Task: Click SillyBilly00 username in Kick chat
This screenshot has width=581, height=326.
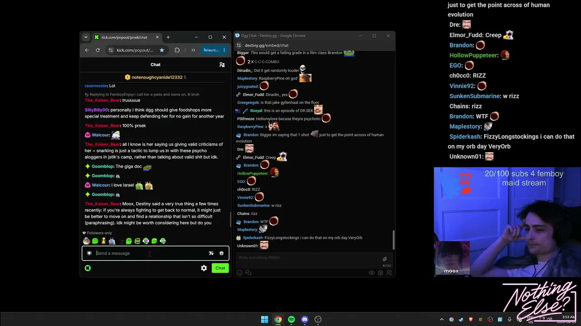Action: coord(96,110)
